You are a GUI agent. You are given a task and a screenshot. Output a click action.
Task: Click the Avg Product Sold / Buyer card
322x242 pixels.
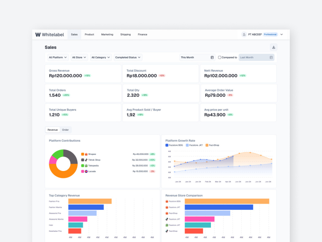pyautogui.click(x=161, y=113)
